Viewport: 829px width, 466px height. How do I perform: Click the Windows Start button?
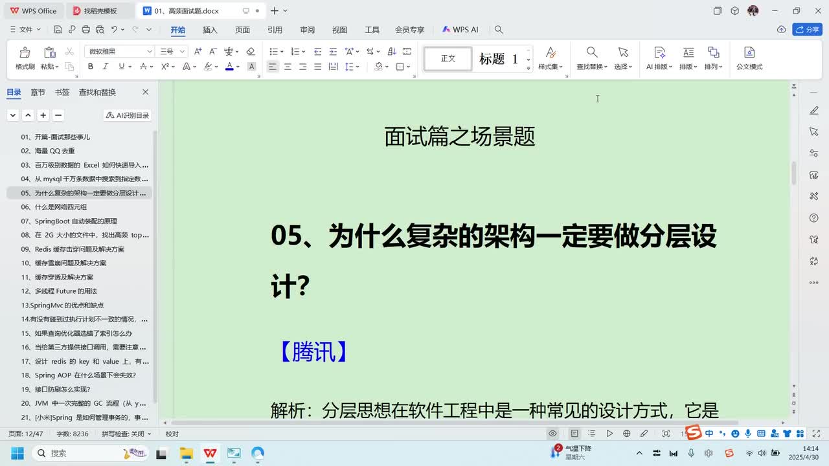pyautogui.click(x=17, y=453)
